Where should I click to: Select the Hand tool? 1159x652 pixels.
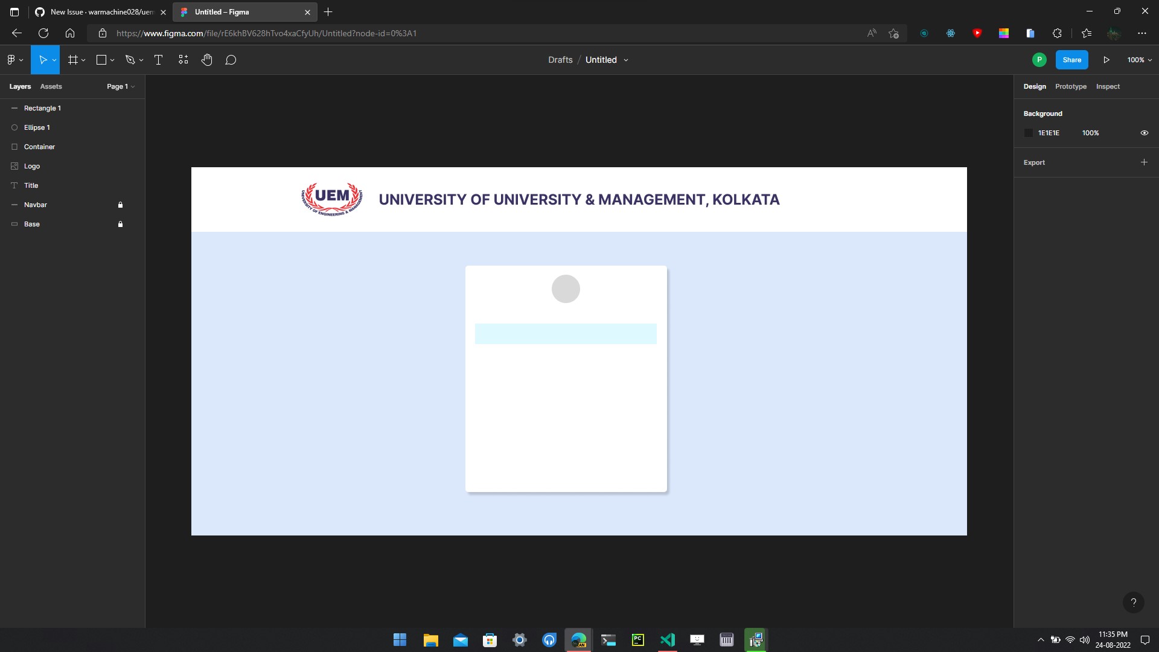(207, 60)
